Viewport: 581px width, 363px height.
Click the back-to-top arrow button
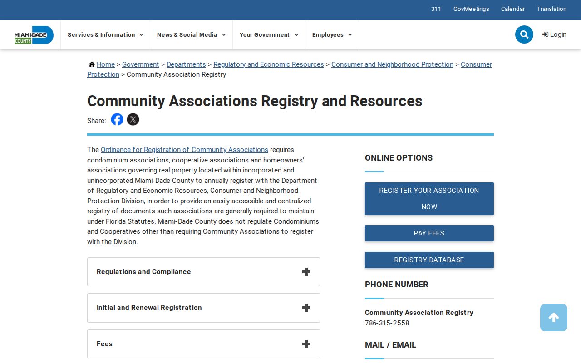click(x=554, y=318)
